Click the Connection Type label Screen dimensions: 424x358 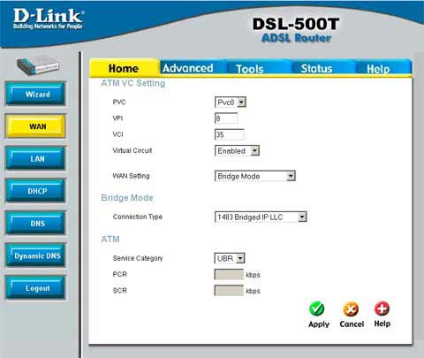(x=138, y=217)
